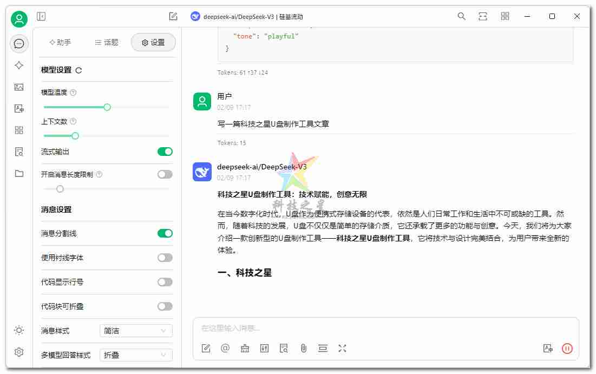
Task: Expand input box using fullscreen icon
Action: pos(343,349)
